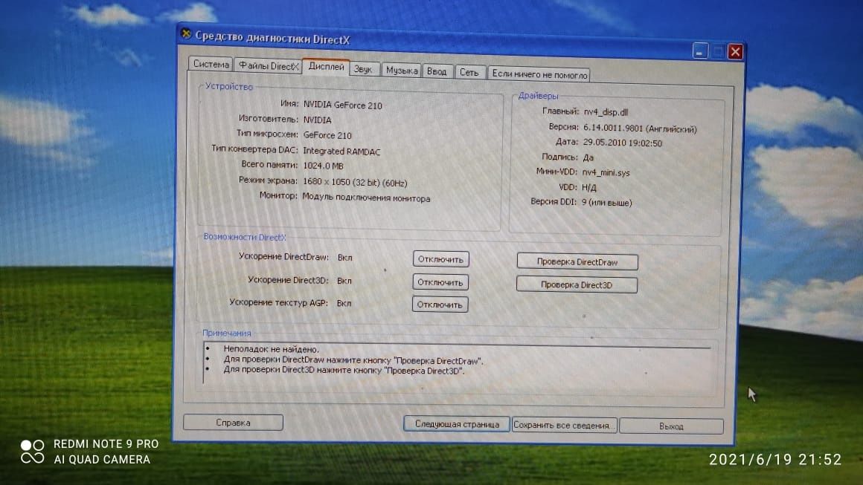Select the Дисплей tab

[326, 66]
